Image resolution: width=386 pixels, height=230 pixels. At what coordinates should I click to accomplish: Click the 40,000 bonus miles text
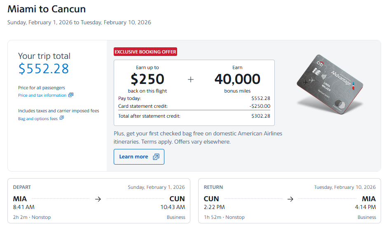point(237,79)
